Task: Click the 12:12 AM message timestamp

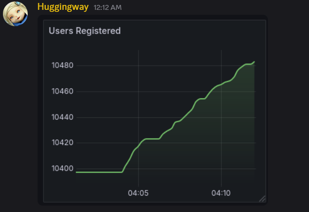Action: coord(108,8)
